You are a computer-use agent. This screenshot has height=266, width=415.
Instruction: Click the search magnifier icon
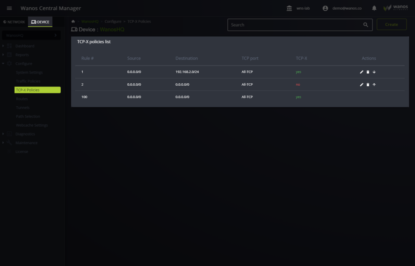[x=366, y=25]
